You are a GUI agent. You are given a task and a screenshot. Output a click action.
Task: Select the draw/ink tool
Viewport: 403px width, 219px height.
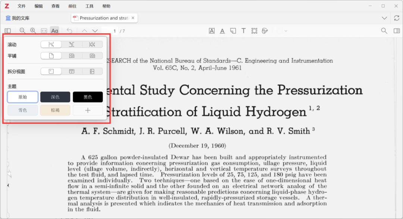[265, 31]
